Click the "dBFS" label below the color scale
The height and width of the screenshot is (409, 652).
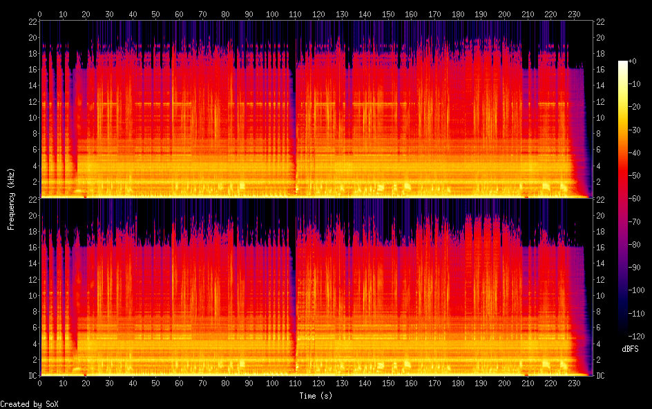click(x=630, y=349)
